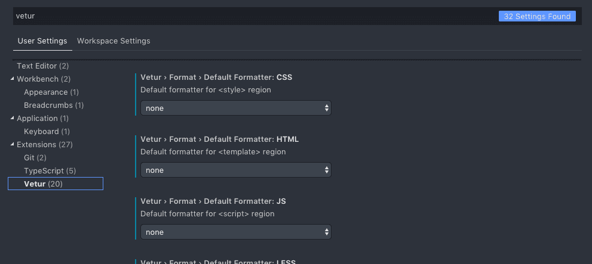Select Application (1) in the settings tree

pos(42,118)
